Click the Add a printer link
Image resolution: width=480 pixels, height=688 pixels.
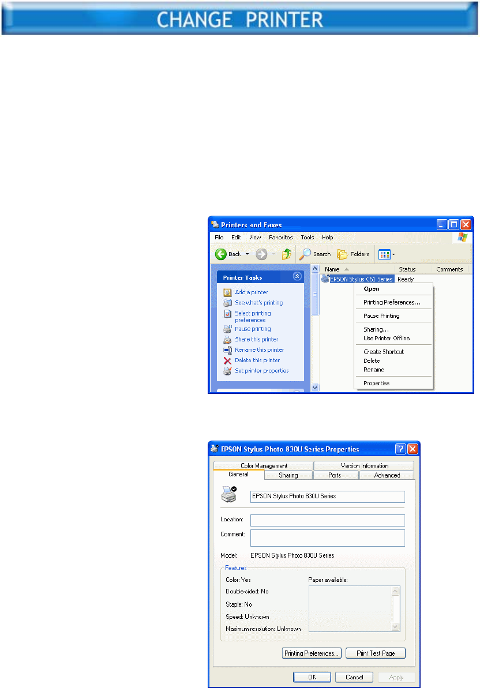pos(251,292)
